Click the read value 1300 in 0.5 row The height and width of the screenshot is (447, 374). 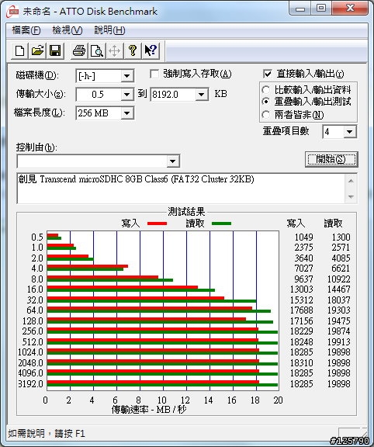coord(341,237)
